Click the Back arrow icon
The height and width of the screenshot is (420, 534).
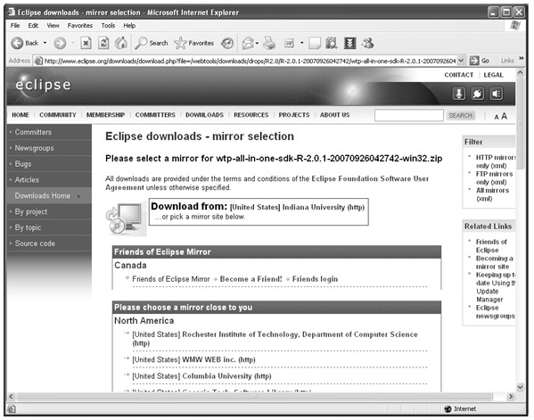(17, 44)
